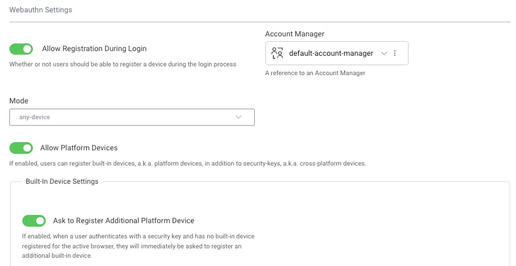Select the default-account-manager text
Screen dimensions: 516x266
(x=331, y=53)
